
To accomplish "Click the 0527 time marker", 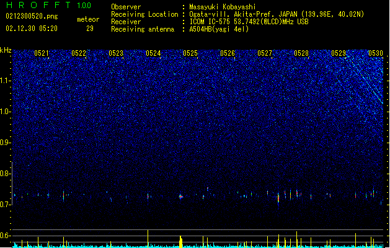I will pos(265,53).
